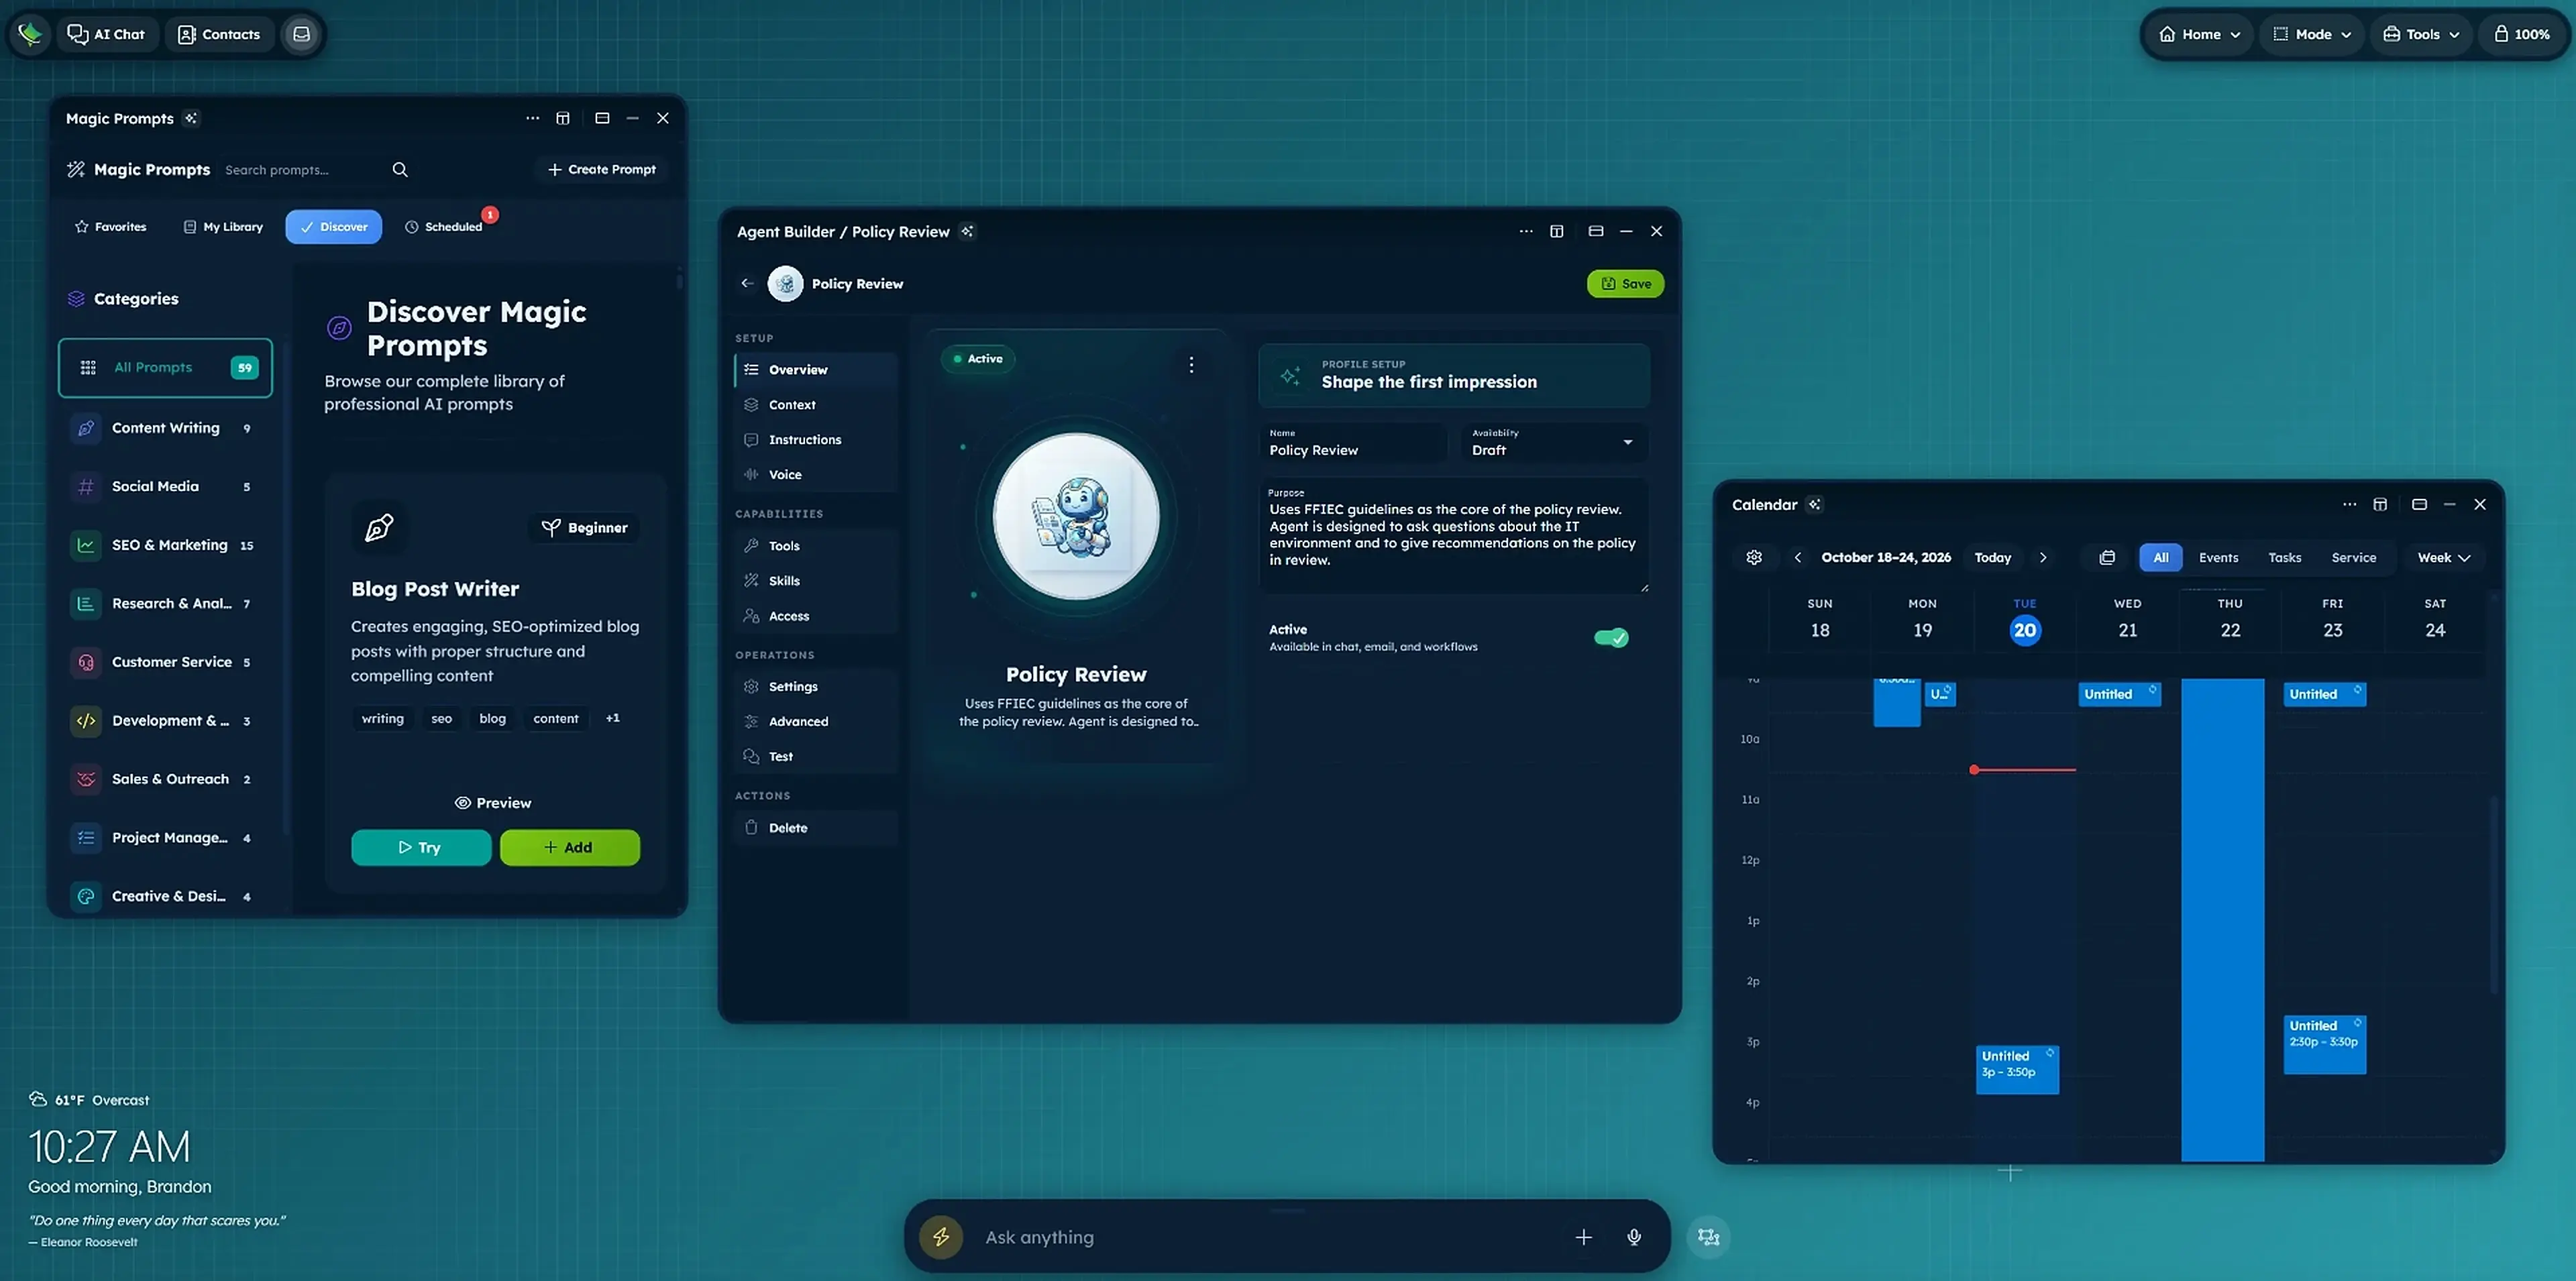Select the SEO & Marketing category
2576x1281 pixels.
[x=165, y=545]
